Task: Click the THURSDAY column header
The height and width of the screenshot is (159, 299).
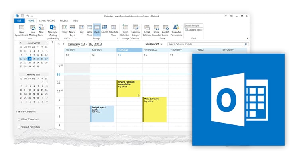Action: [x=182, y=50]
